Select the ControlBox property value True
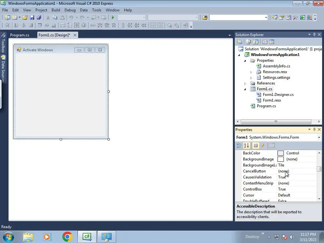Screen dimensions: 324x243 282,189
